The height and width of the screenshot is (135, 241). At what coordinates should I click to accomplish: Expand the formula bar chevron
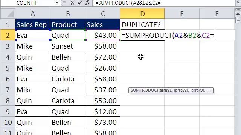pyautogui.click(x=238, y=3)
